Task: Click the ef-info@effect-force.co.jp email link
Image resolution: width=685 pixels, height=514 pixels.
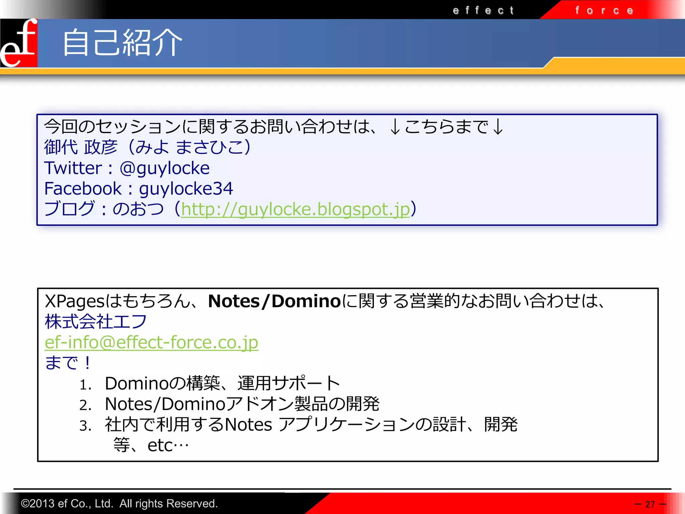Action: pyautogui.click(x=152, y=343)
